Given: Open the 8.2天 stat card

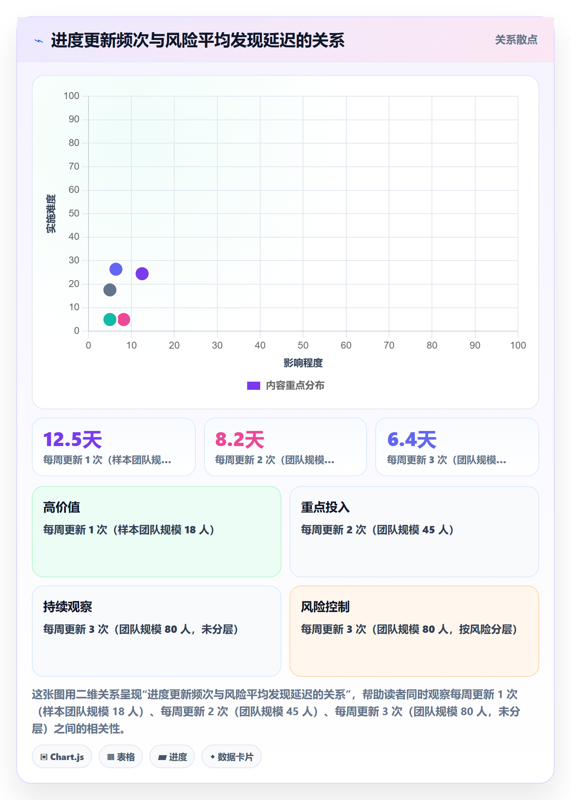Looking at the screenshot, I should [x=285, y=447].
